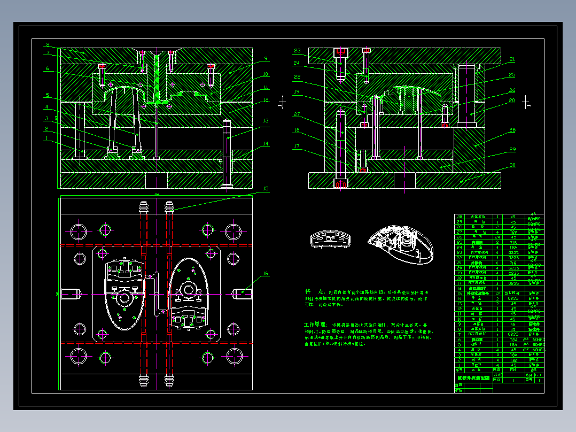Image resolution: width=576 pixels, height=432 pixels.
Task: Select callout number 29 on right section view
Action: [512, 150]
